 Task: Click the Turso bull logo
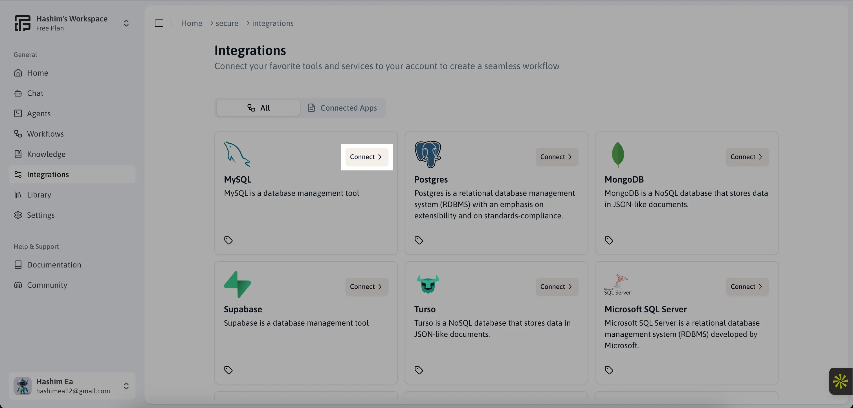tap(428, 284)
